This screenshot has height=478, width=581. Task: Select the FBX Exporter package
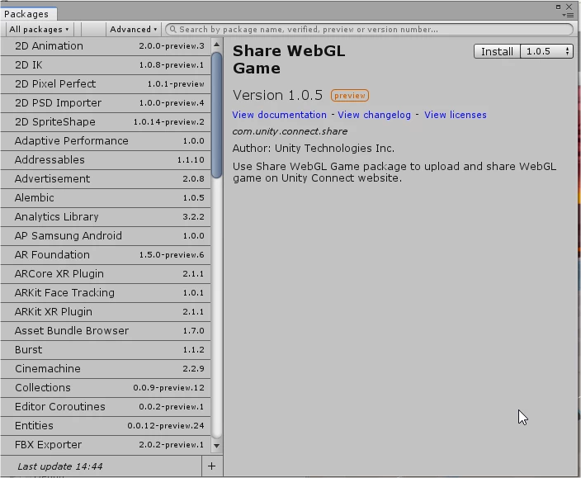(106, 445)
